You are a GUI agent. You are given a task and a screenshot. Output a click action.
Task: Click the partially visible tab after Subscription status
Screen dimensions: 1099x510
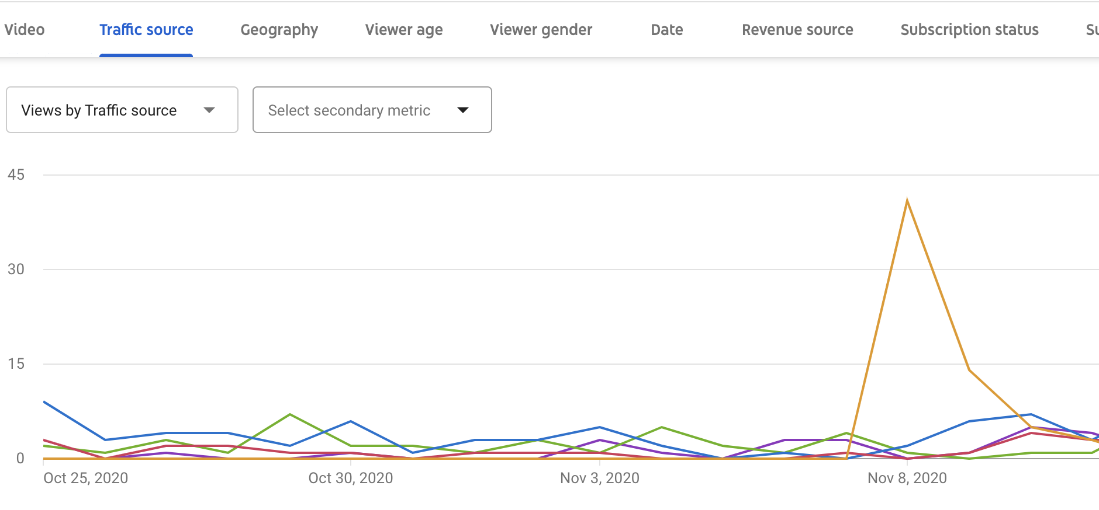[1091, 30]
